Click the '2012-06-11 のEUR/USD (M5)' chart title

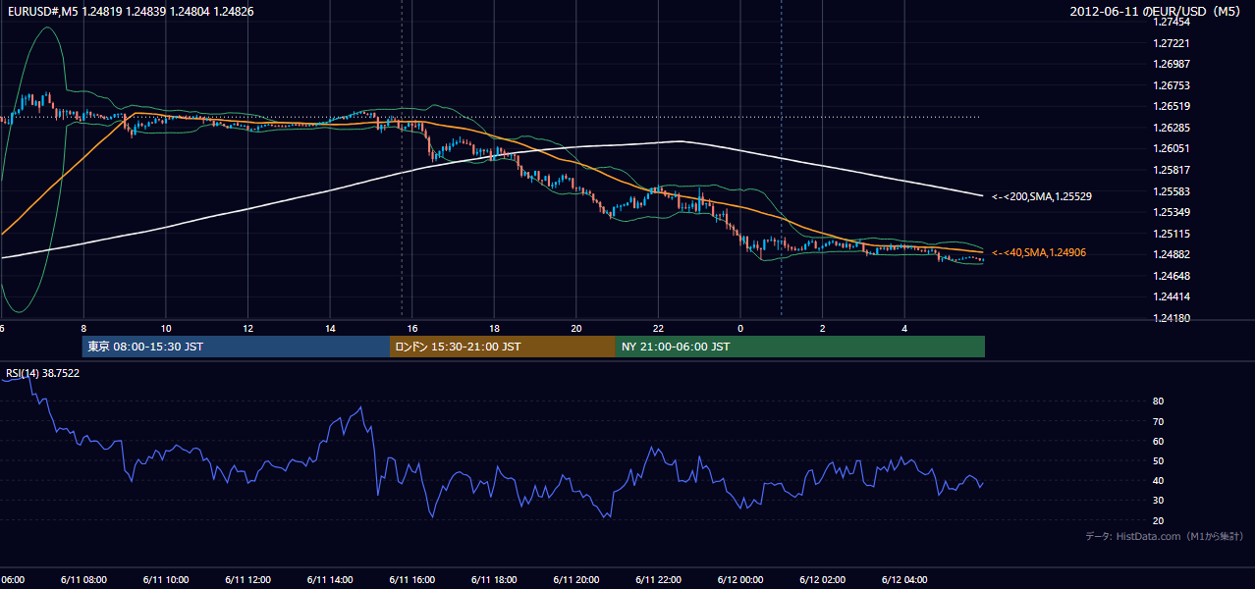[x=1157, y=12]
